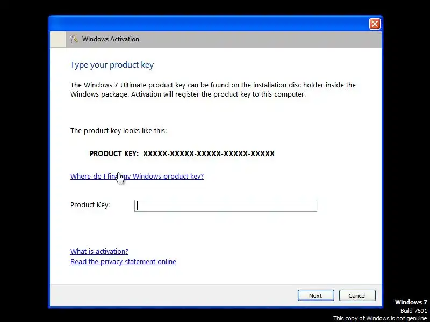
Task: Click the Next button
Action: click(x=316, y=296)
